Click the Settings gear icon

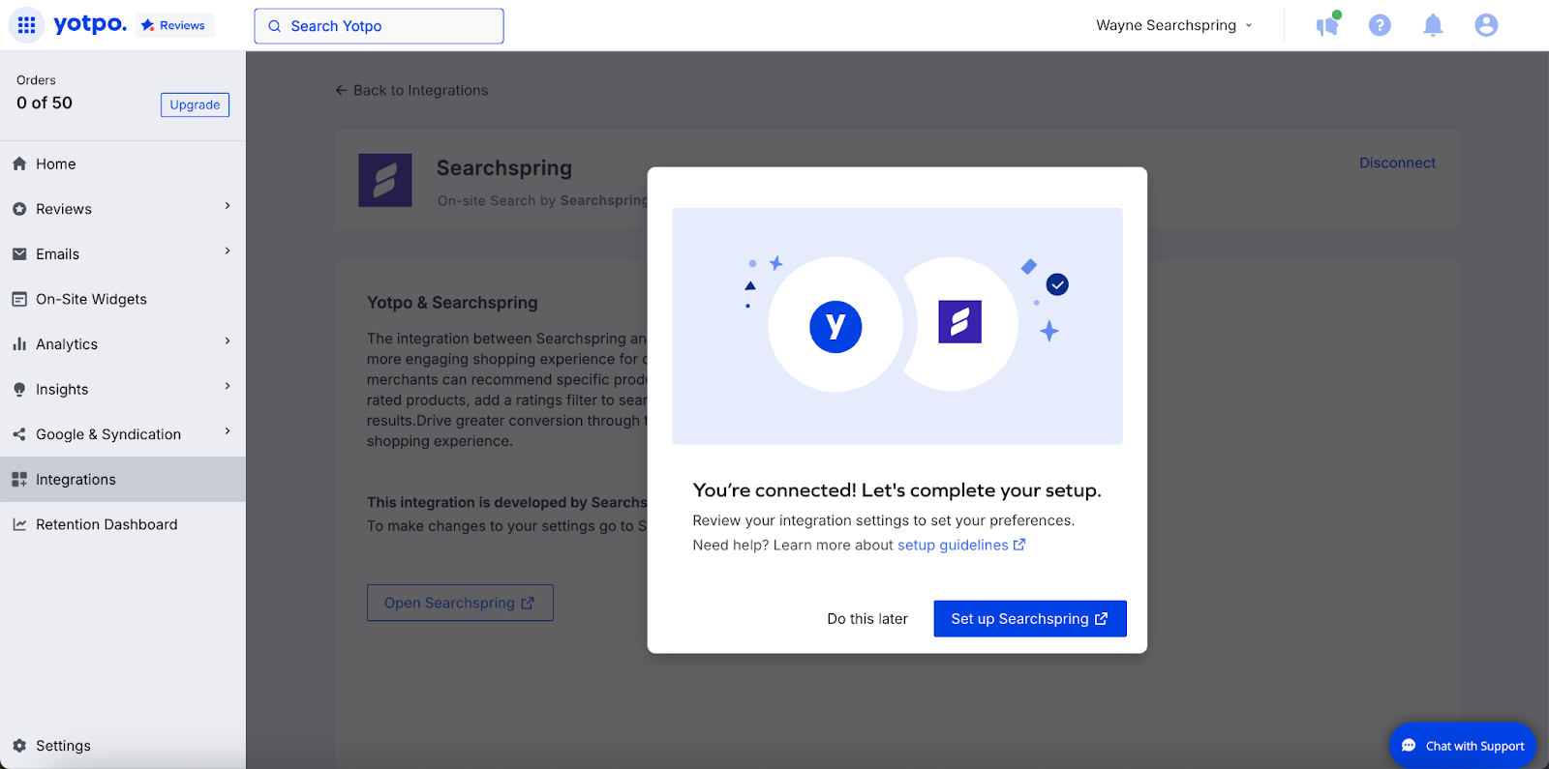pyautogui.click(x=19, y=746)
